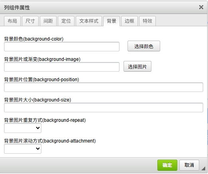208x174 pixels.
Task: Click the 选择图片 button
Action: point(137,66)
